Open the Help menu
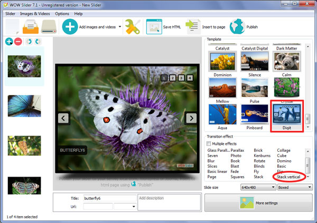The height and width of the screenshot is (223, 317). [78, 14]
